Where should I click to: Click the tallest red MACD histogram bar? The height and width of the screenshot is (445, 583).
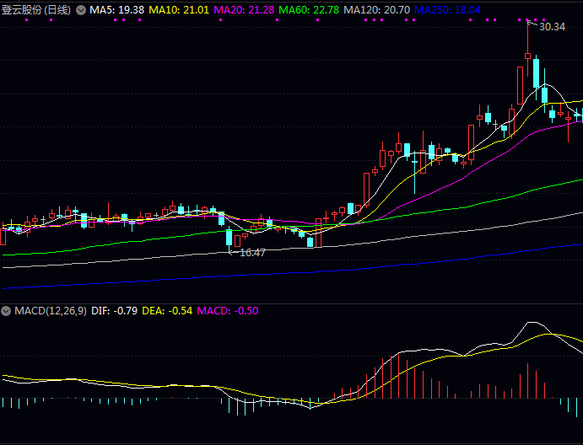click(x=397, y=376)
